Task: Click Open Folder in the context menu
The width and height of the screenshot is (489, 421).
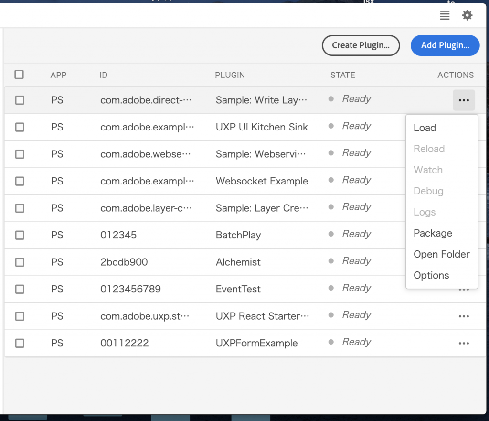Action: [x=441, y=254]
